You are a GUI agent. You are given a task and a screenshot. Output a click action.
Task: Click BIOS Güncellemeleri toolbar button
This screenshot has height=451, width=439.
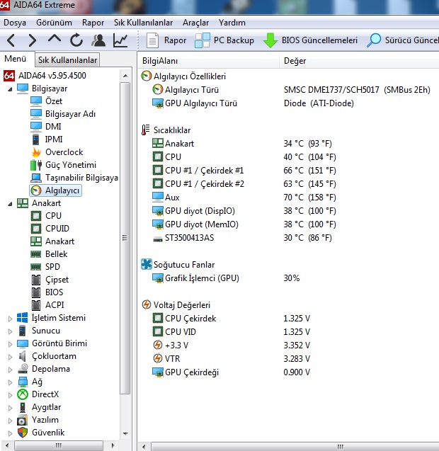pyautogui.click(x=311, y=40)
